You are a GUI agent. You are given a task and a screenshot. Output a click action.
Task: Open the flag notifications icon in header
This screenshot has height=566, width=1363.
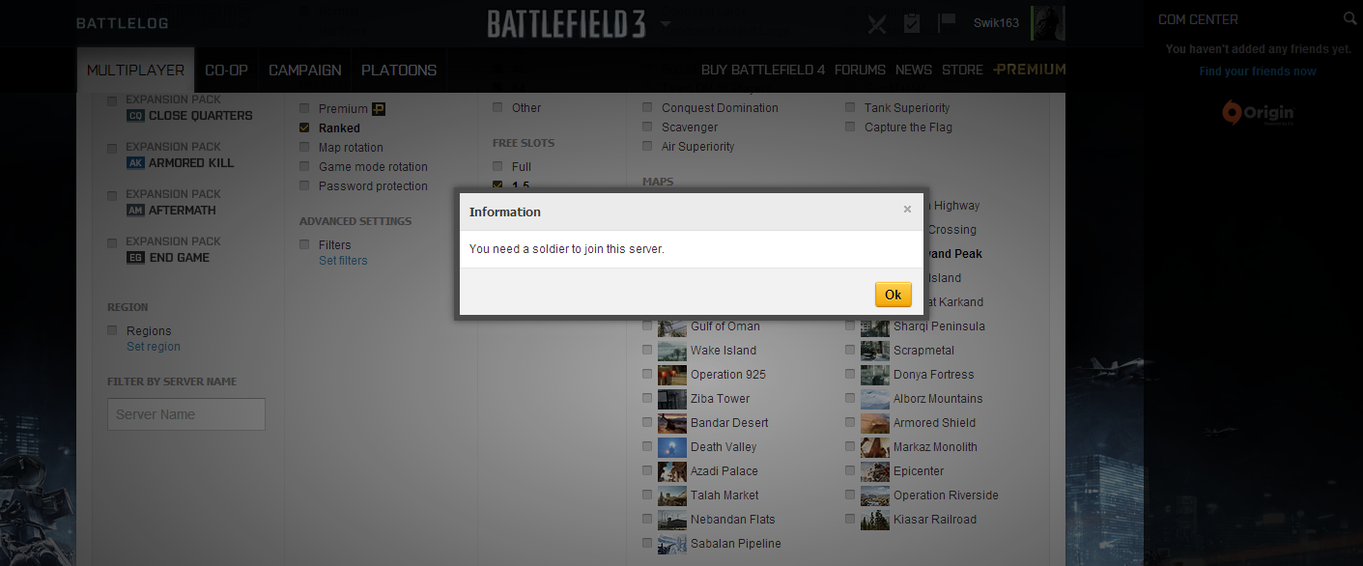(x=947, y=22)
